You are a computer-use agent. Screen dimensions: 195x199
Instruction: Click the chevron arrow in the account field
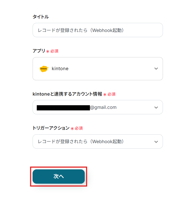pyautogui.click(x=156, y=107)
